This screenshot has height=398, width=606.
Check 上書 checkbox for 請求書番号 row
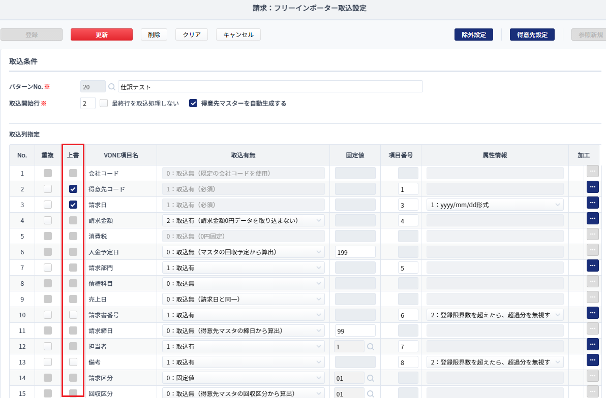coord(73,315)
